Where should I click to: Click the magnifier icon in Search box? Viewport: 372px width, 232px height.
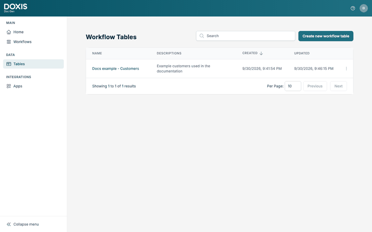(202, 36)
